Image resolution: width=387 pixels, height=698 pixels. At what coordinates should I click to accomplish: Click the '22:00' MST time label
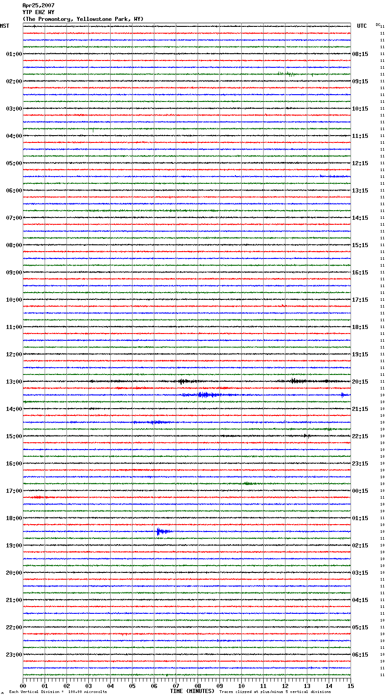14,627
